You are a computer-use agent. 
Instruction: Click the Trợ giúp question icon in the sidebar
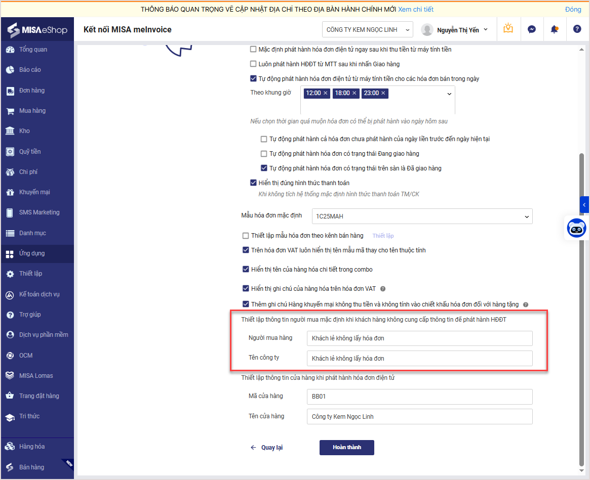click(10, 315)
